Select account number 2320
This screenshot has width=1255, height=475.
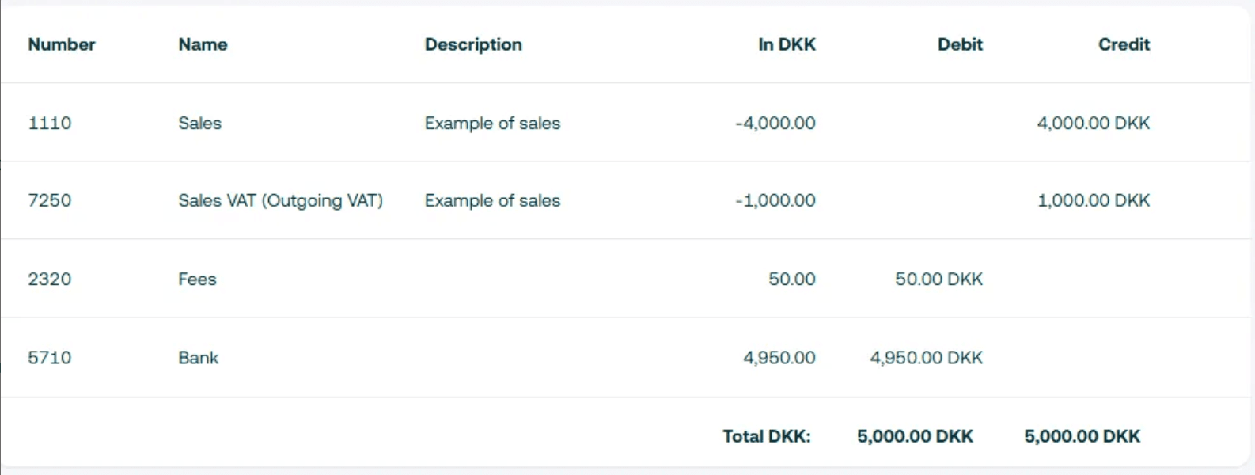[50, 279]
